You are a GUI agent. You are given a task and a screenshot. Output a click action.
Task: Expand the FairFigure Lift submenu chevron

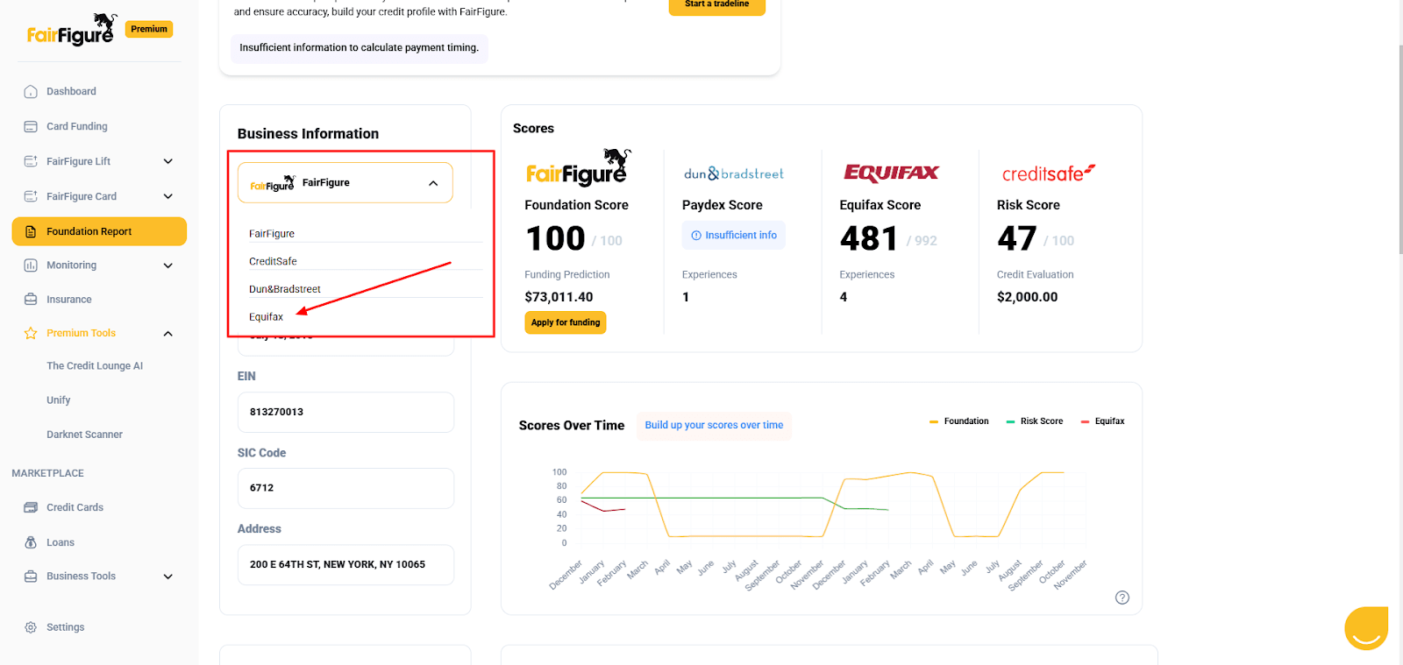pyautogui.click(x=168, y=161)
